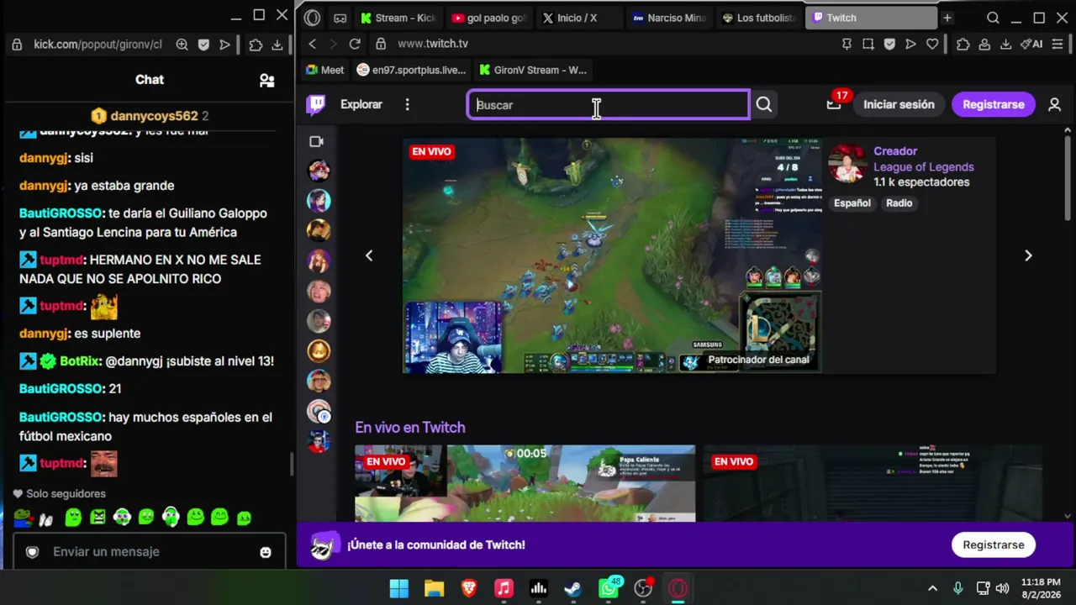Open File Explorer from the taskbar
Screen dimensions: 1076x605
434,588
